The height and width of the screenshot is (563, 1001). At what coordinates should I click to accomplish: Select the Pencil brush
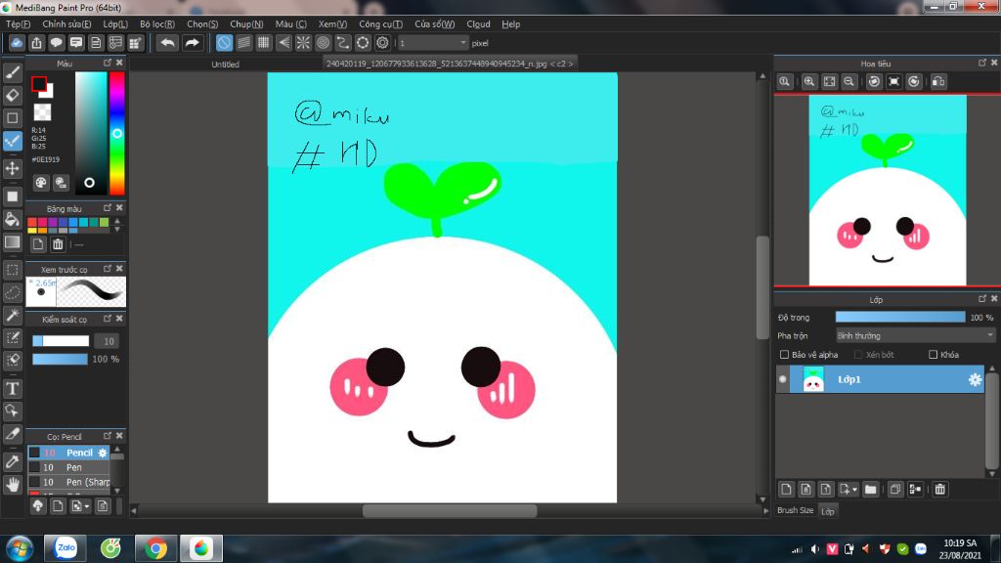(x=69, y=453)
